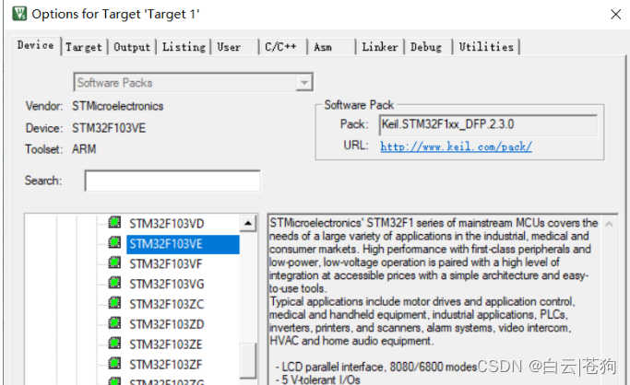Go to the Utilities tab
Screen dimensions: 630x385
pos(486,47)
